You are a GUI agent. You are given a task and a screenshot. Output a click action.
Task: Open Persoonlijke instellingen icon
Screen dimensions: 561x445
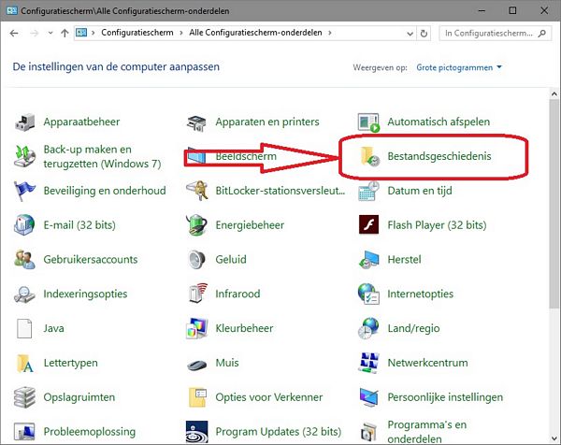(368, 397)
